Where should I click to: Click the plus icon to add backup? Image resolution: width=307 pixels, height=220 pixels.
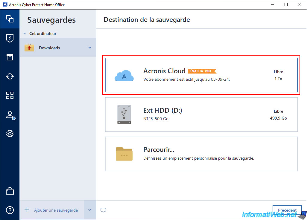(x=27, y=210)
